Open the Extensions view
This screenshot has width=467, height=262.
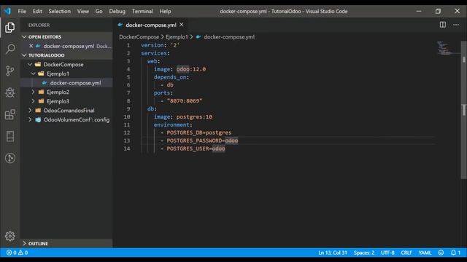(x=9, y=114)
